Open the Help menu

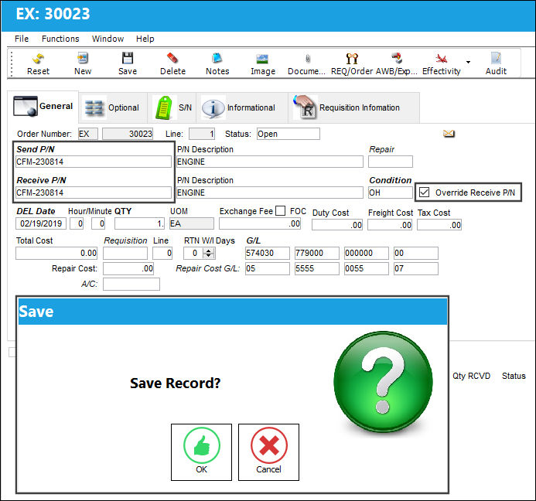point(145,39)
